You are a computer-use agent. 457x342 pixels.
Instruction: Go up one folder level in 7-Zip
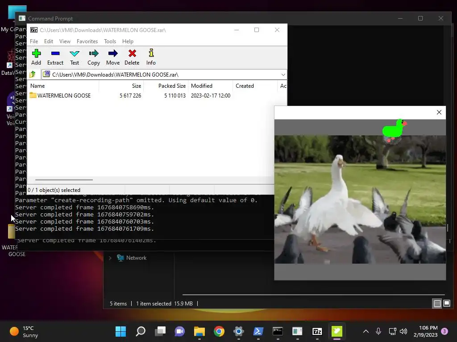tap(33, 74)
